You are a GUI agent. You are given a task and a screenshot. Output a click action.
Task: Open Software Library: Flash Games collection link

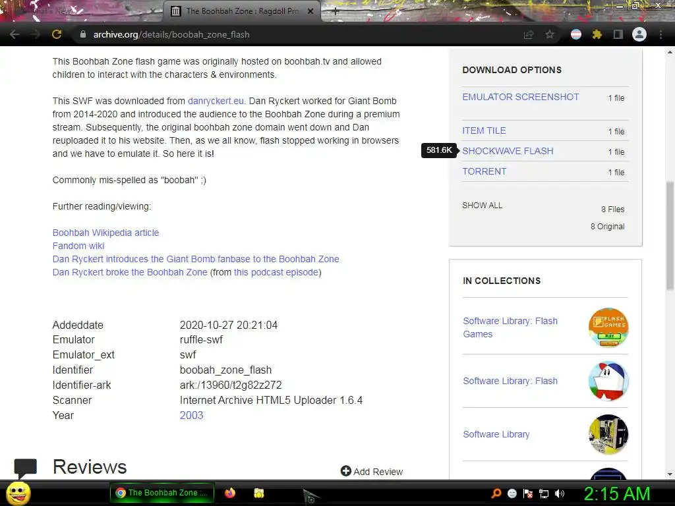click(x=510, y=327)
